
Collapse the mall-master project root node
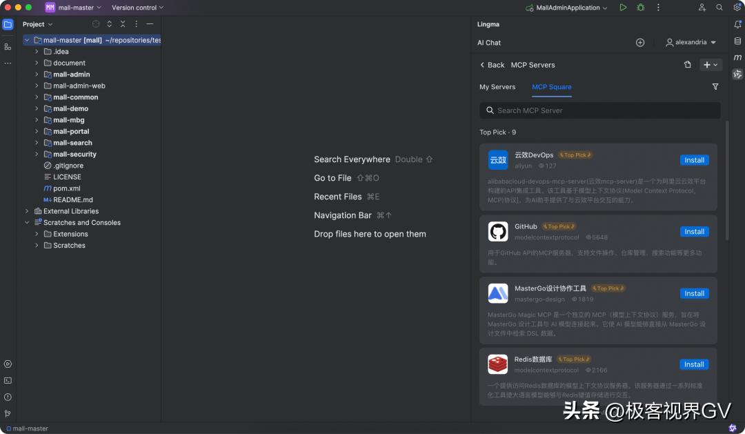coord(27,39)
